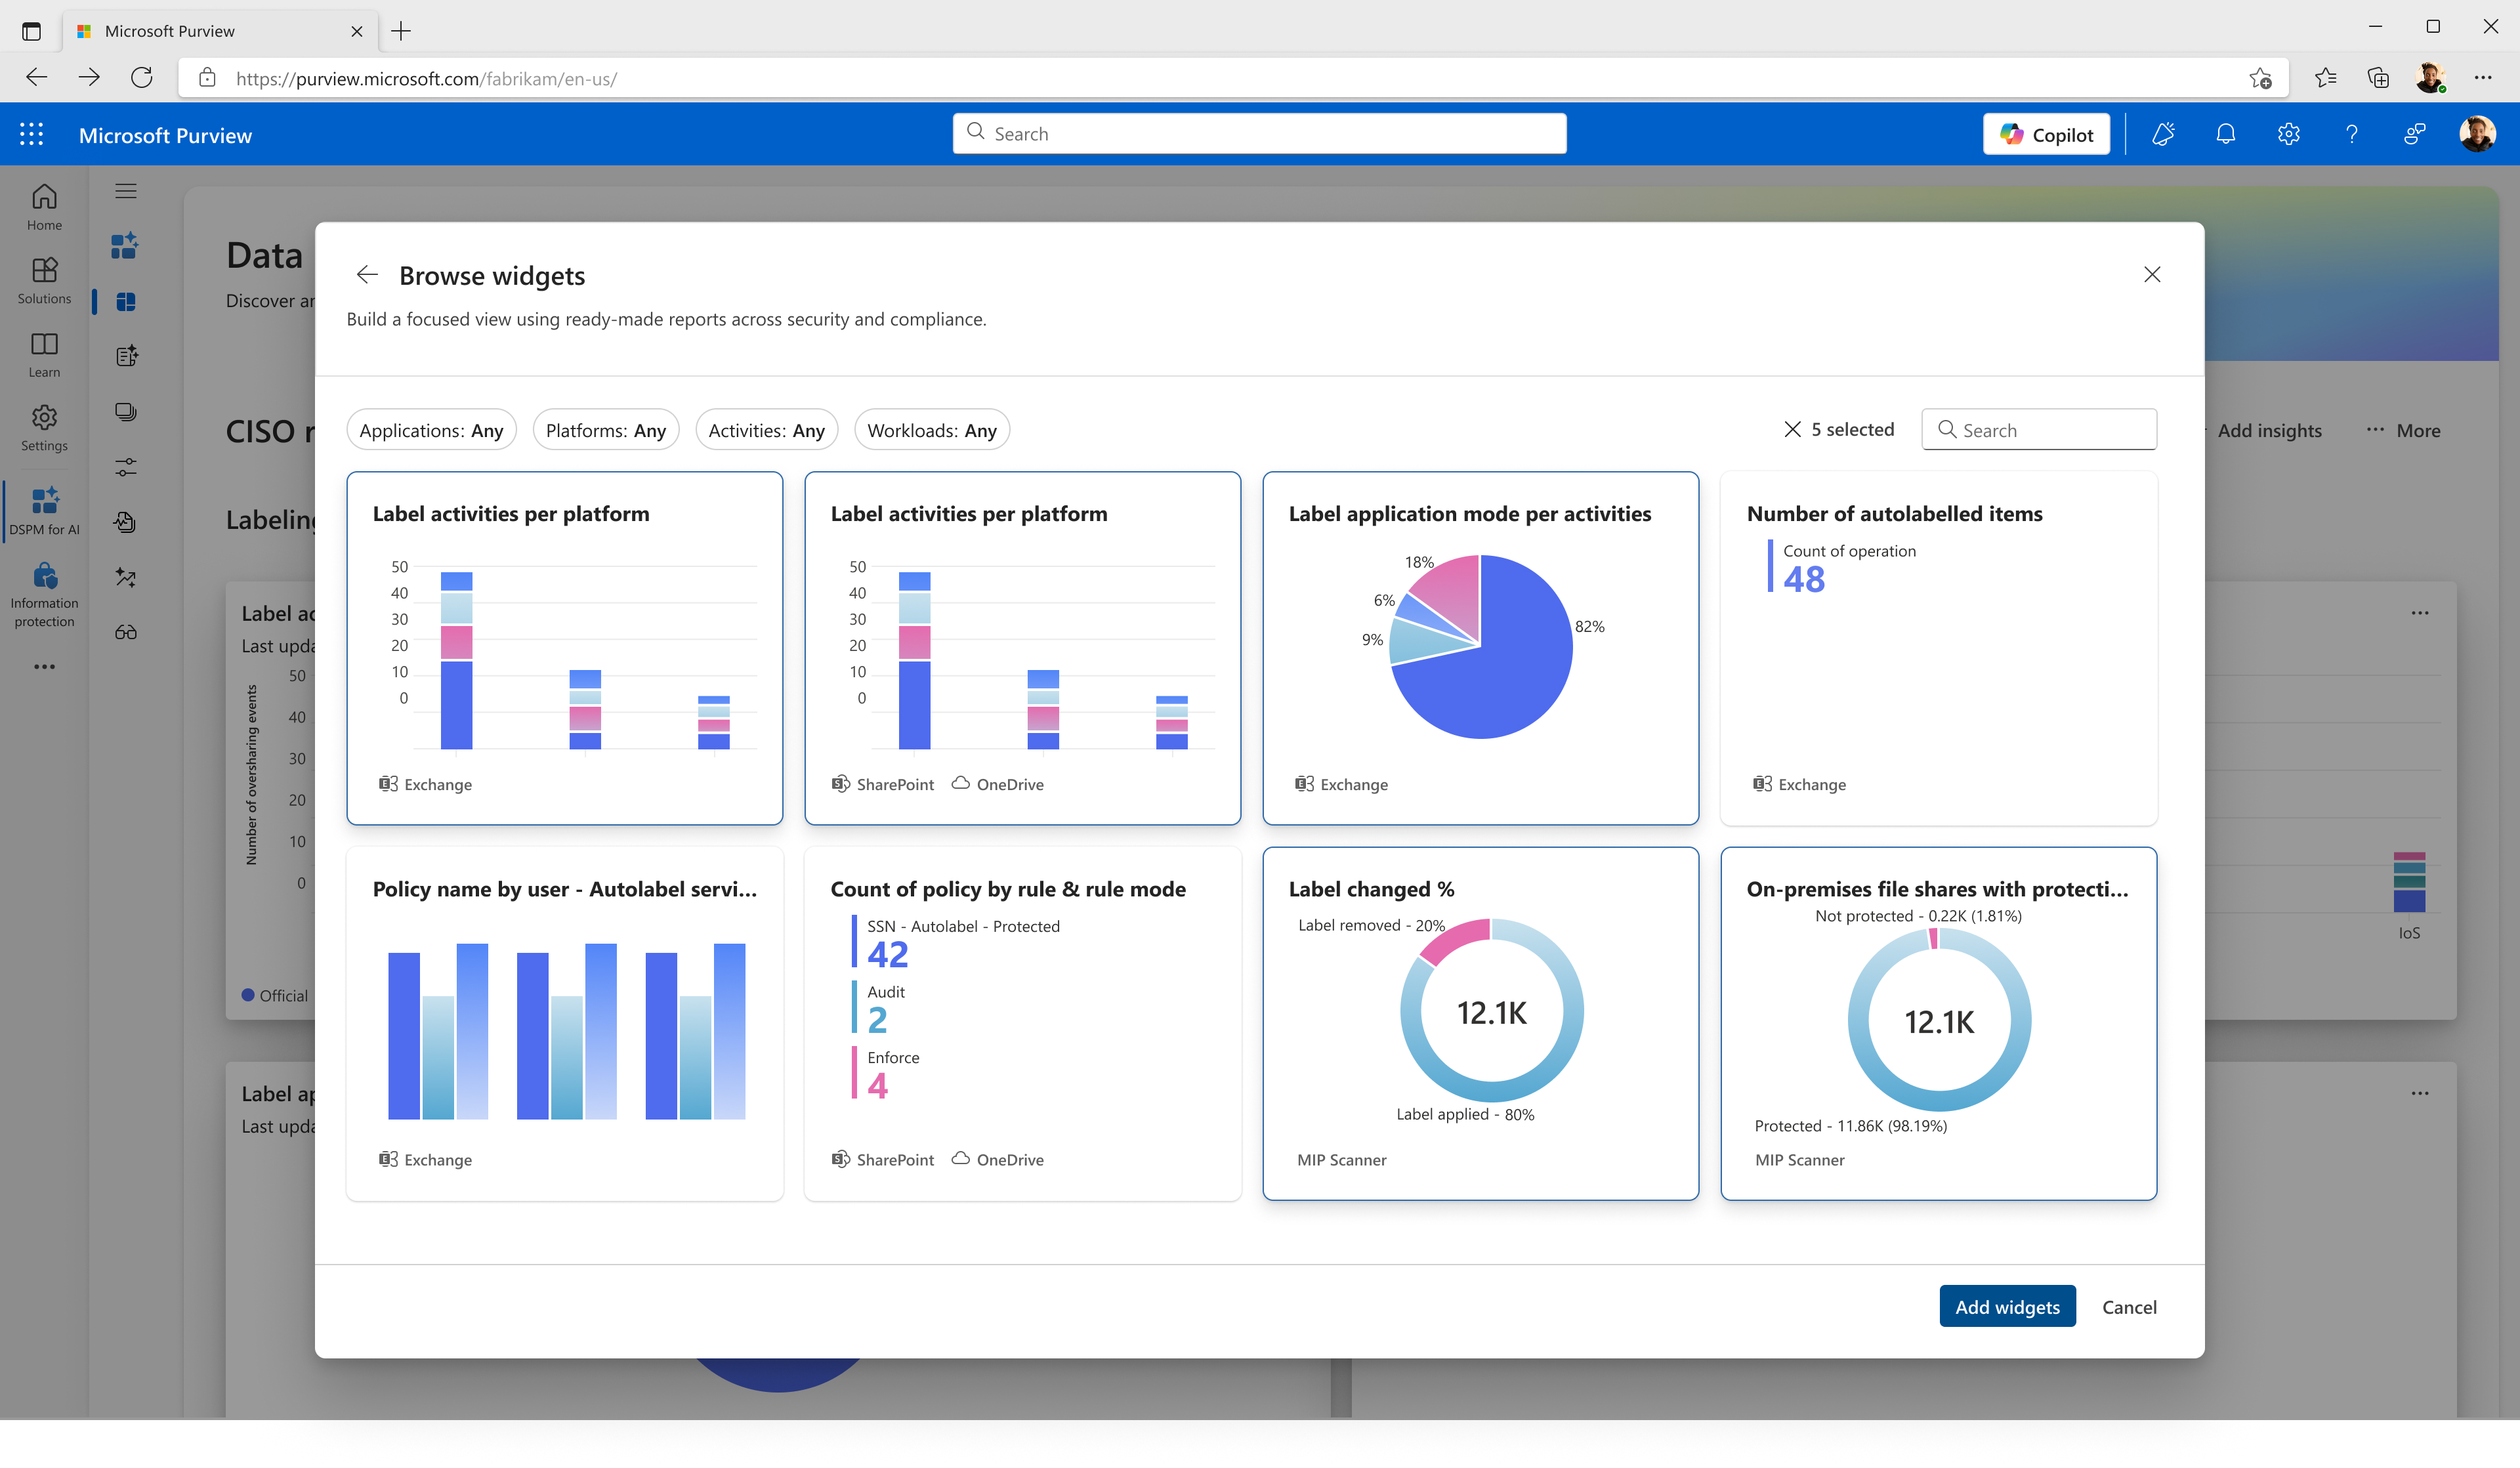Image resolution: width=2520 pixels, height=1468 pixels.
Task: Reload the browser page
Action: (142, 78)
